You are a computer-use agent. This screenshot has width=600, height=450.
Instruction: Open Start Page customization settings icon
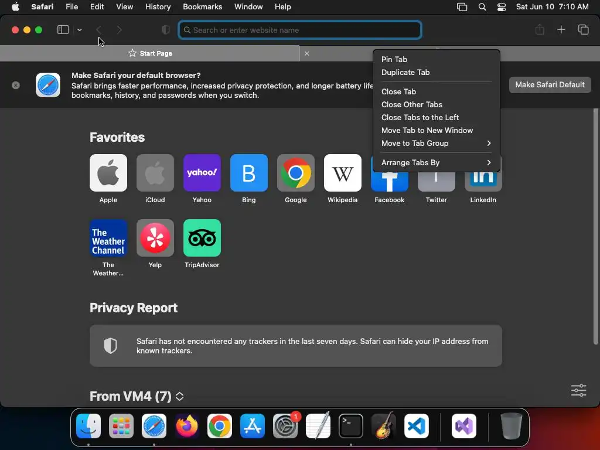(x=578, y=390)
